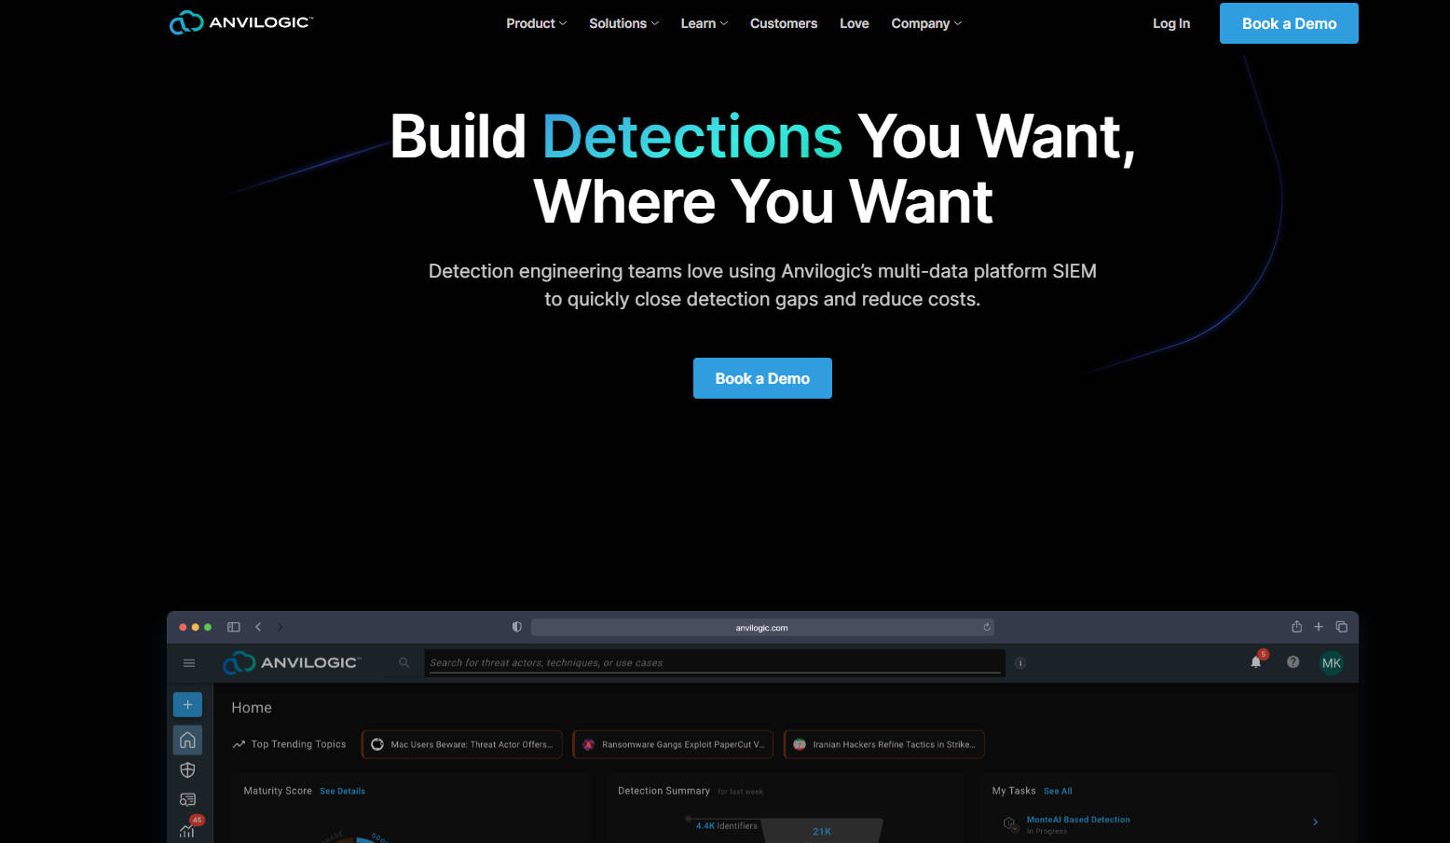Click the hamburger menu icon in dashboard
Viewport: 1450px width, 843px height.
(x=189, y=663)
